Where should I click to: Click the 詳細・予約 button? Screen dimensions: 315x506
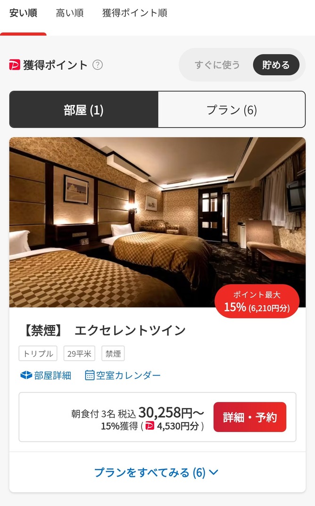tap(250, 417)
